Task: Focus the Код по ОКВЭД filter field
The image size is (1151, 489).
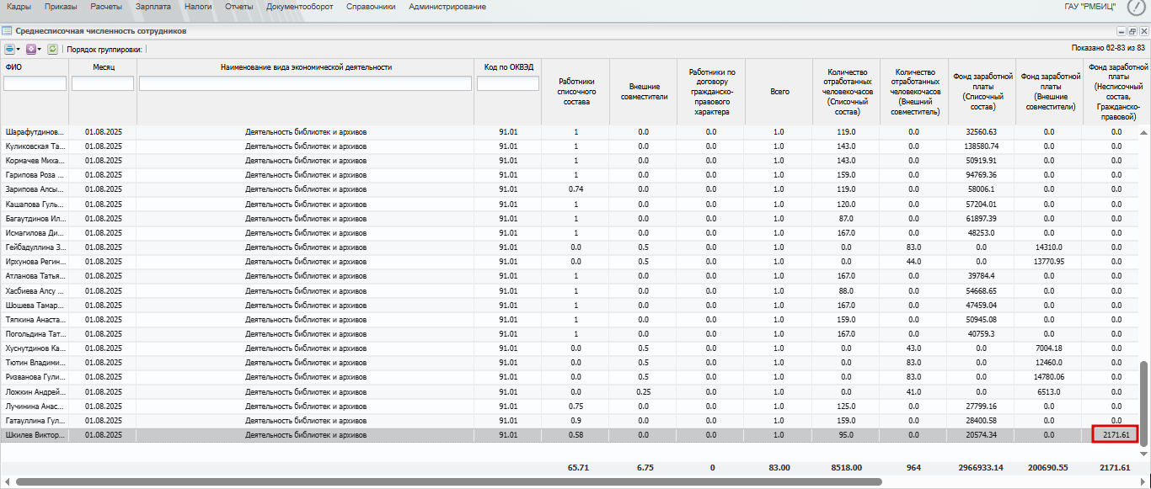Action: pyautogui.click(x=508, y=83)
